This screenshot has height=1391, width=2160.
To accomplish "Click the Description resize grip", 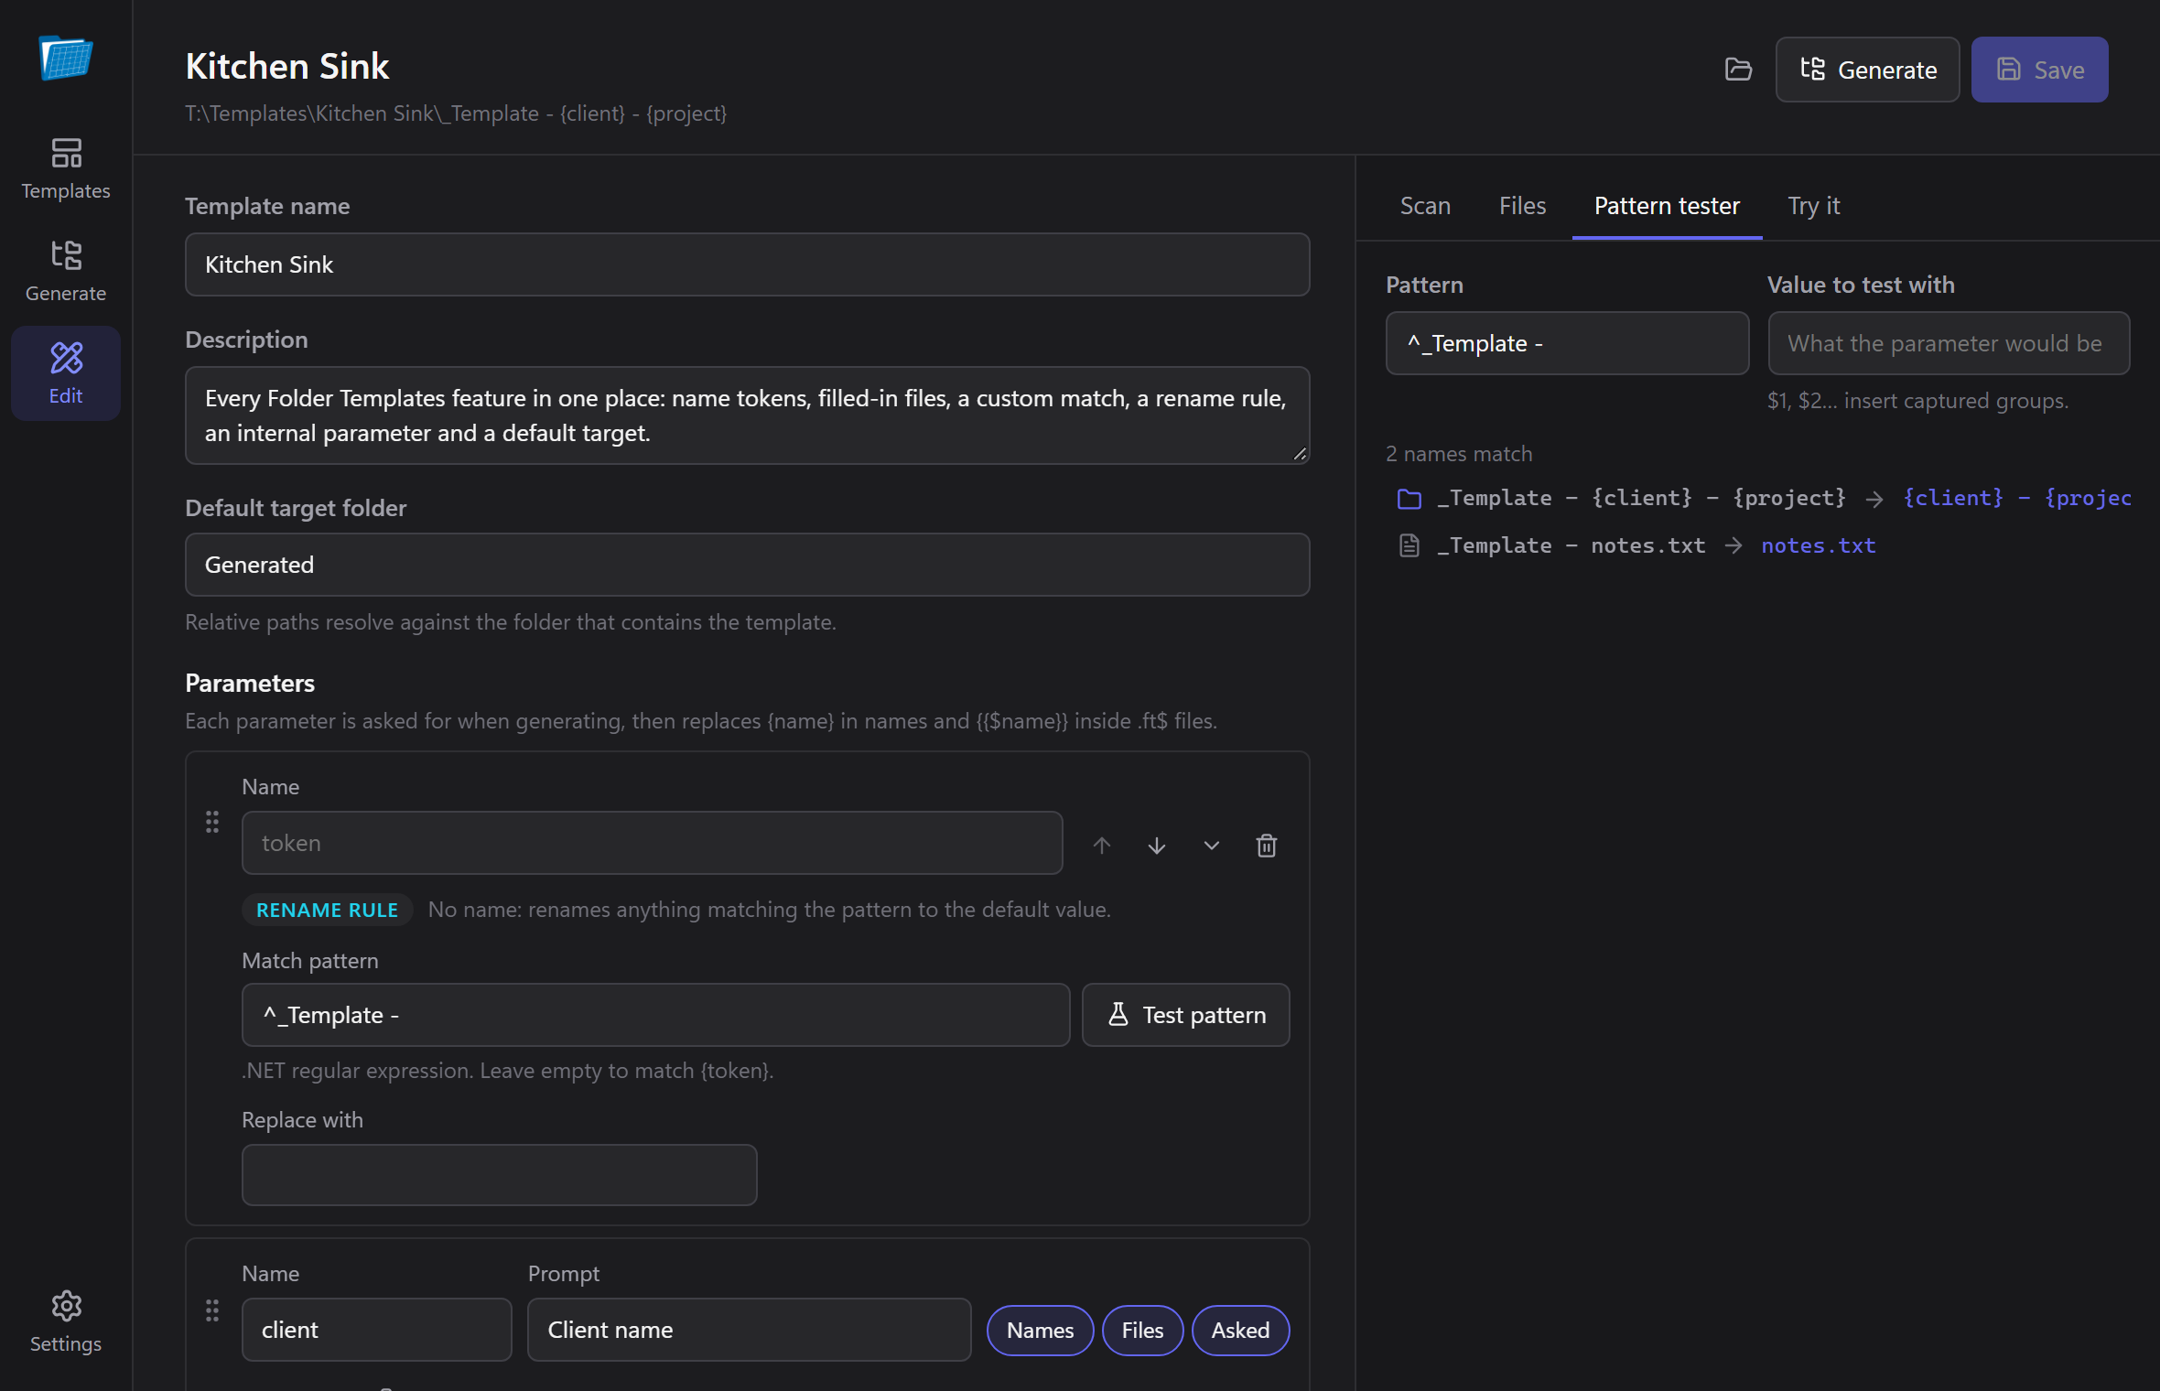I will [x=1300, y=454].
